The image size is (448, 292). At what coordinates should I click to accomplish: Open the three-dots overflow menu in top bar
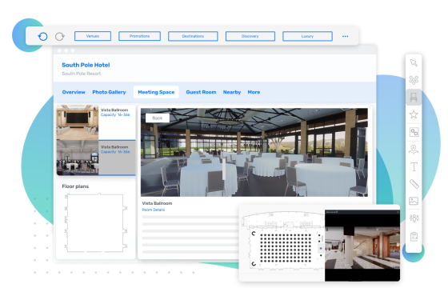click(x=345, y=36)
